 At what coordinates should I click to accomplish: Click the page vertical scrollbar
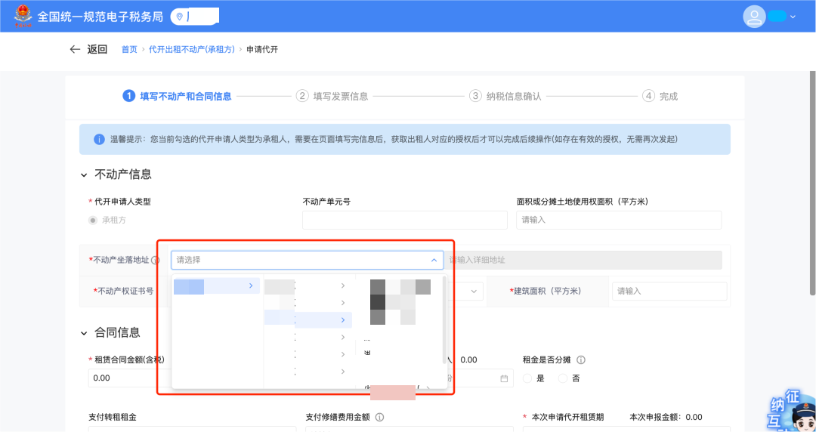[x=812, y=182]
